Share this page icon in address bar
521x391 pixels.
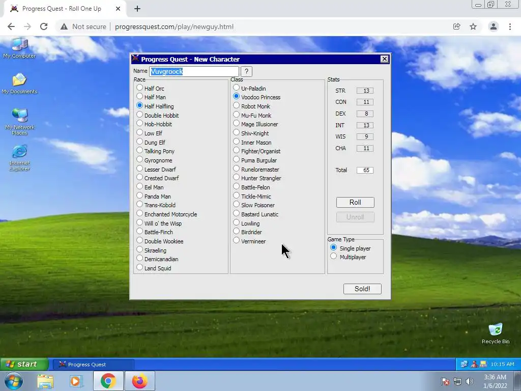[456, 26]
